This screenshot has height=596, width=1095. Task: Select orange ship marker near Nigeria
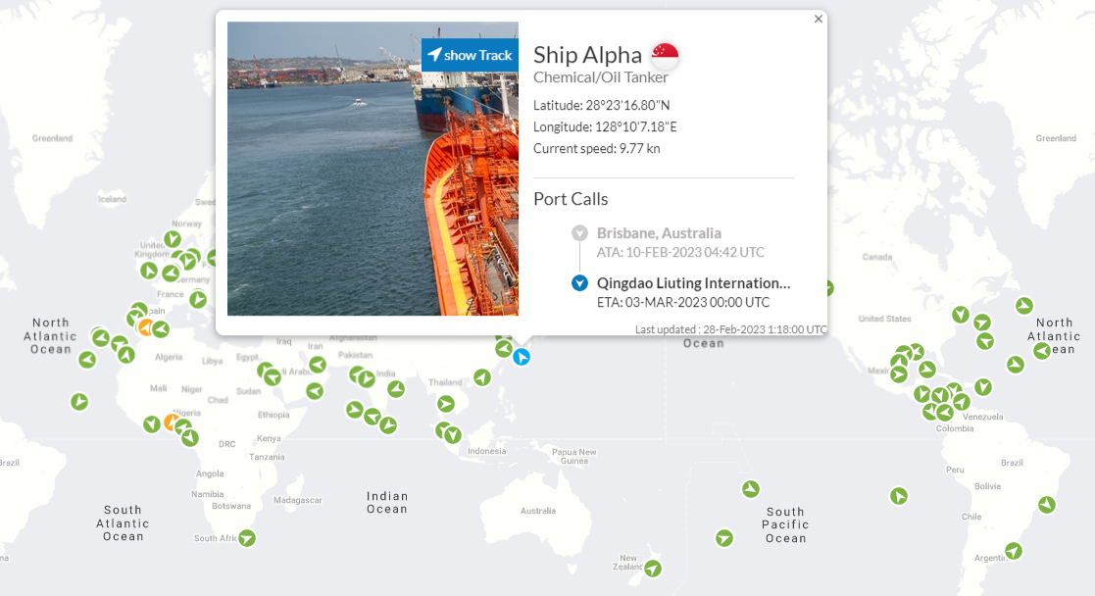pyautogui.click(x=172, y=422)
